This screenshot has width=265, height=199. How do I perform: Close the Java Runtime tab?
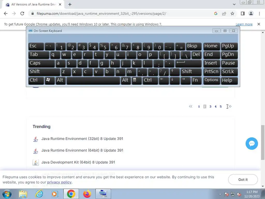point(60,5)
